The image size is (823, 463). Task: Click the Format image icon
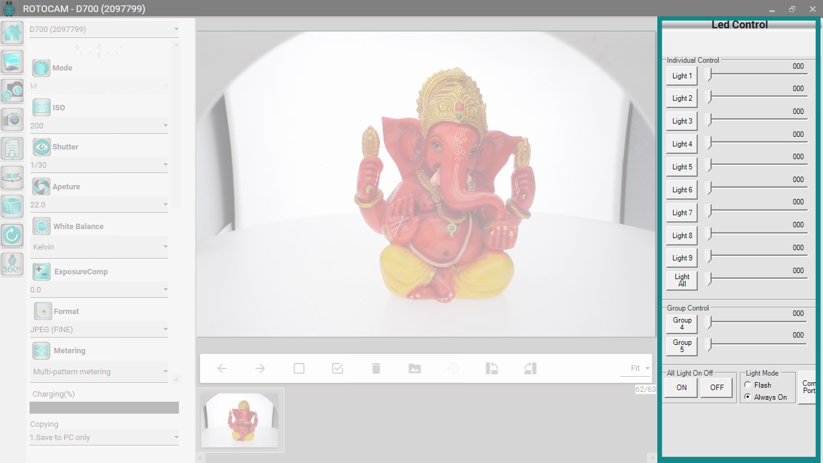43,311
